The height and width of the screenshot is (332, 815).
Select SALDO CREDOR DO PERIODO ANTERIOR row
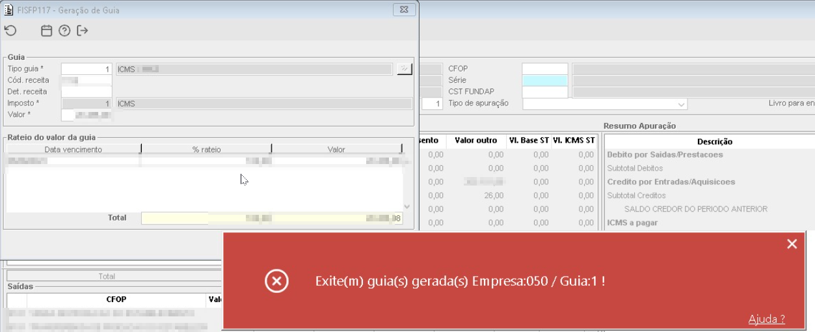(695, 209)
